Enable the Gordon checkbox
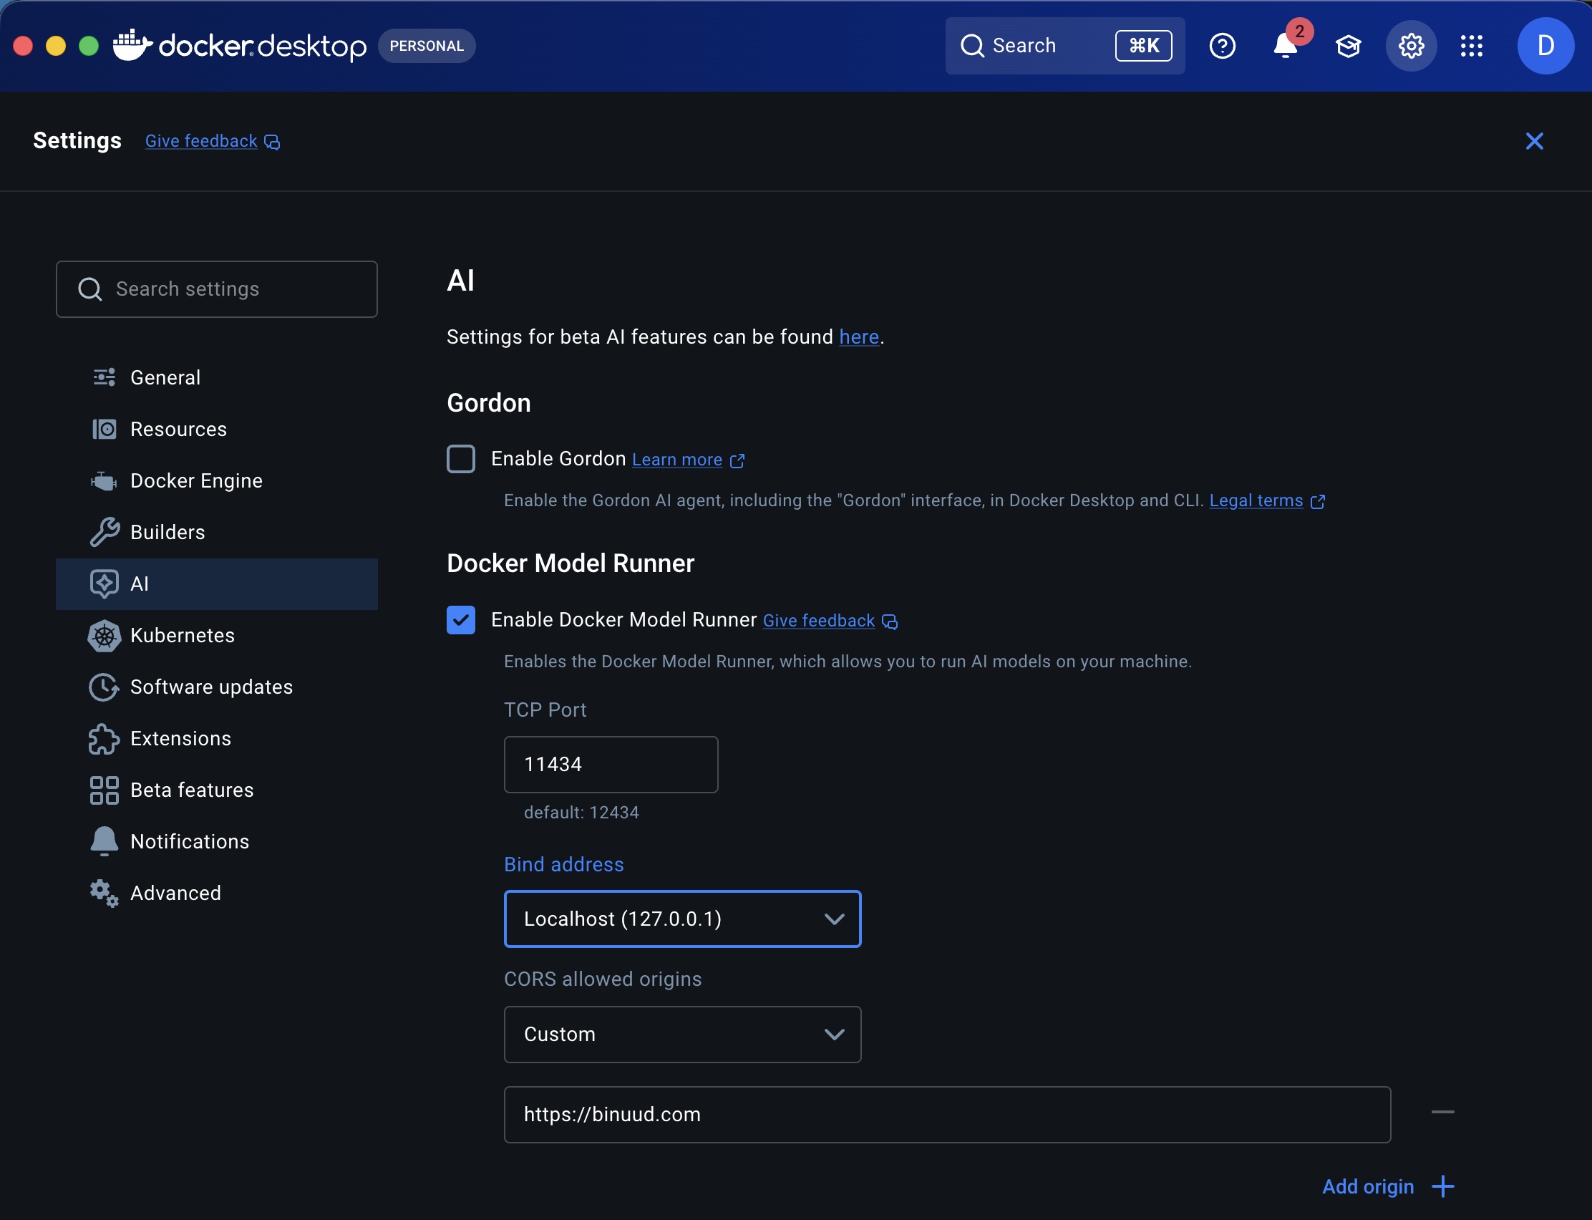The height and width of the screenshot is (1220, 1592). pos(461,459)
